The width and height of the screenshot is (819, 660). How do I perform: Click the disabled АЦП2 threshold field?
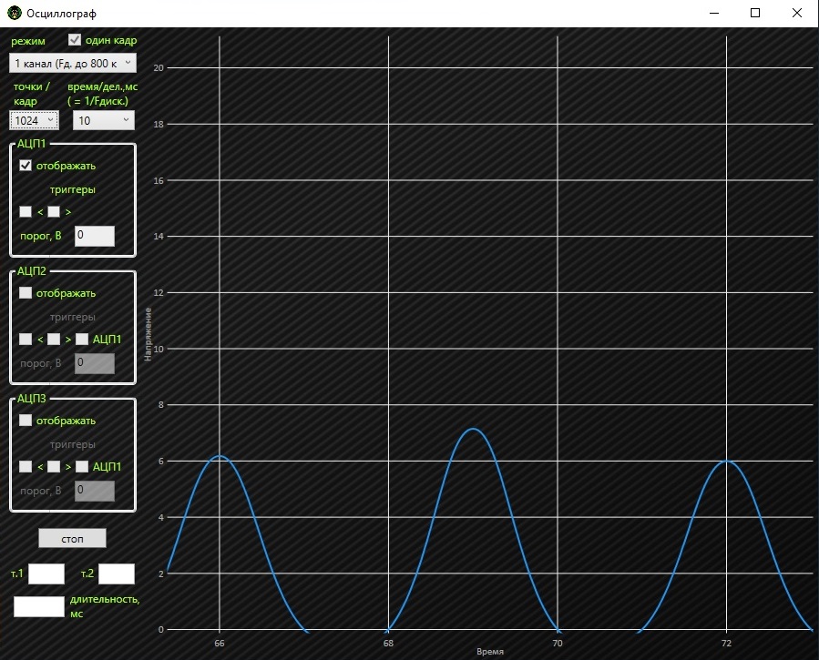(x=95, y=363)
